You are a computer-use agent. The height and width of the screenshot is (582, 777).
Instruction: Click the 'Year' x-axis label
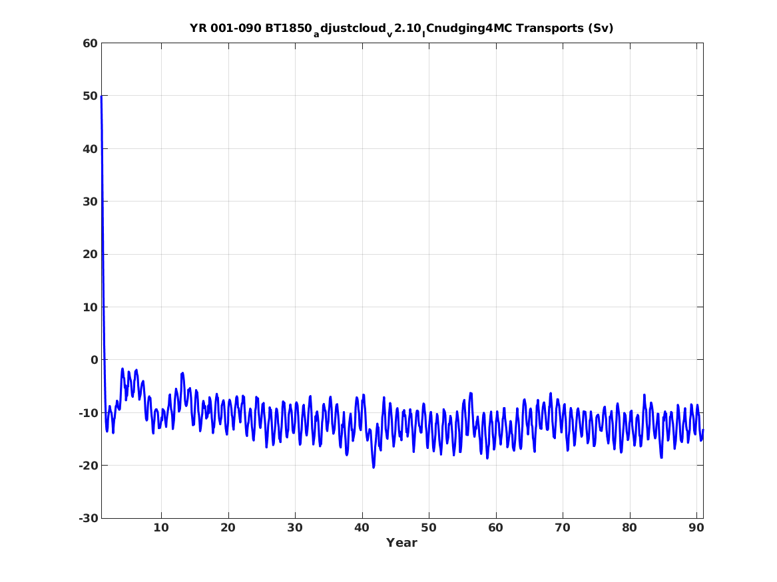(401, 543)
